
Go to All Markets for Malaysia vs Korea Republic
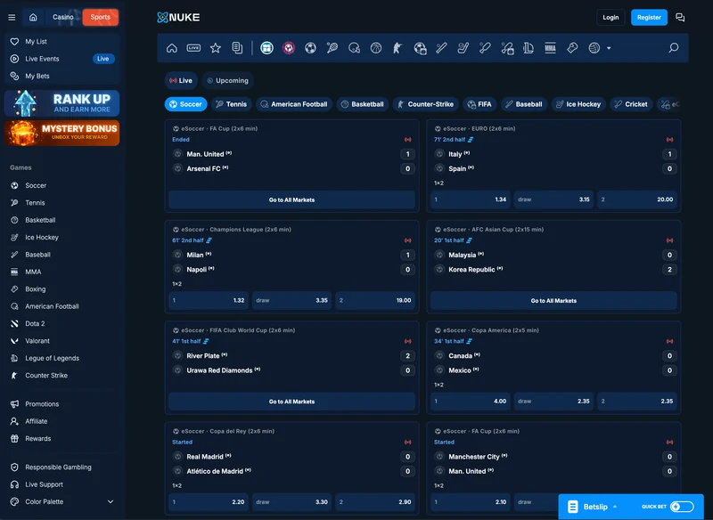[x=553, y=301]
